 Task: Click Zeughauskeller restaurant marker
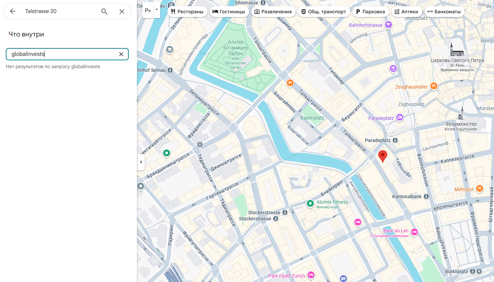point(434,86)
